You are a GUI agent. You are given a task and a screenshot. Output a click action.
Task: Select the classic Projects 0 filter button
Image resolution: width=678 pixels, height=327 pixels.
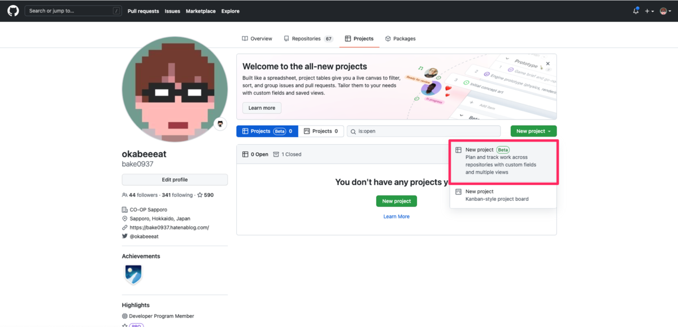[321, 131]
